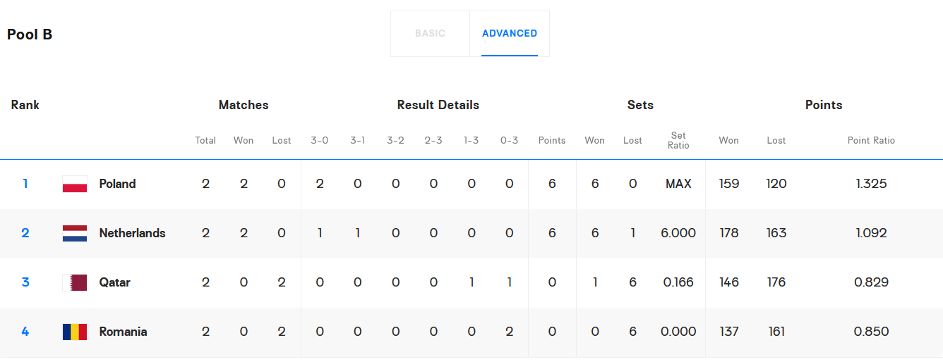Click Poland's MAX set ratio value
943x364 pixels.
tap(678, 184)
